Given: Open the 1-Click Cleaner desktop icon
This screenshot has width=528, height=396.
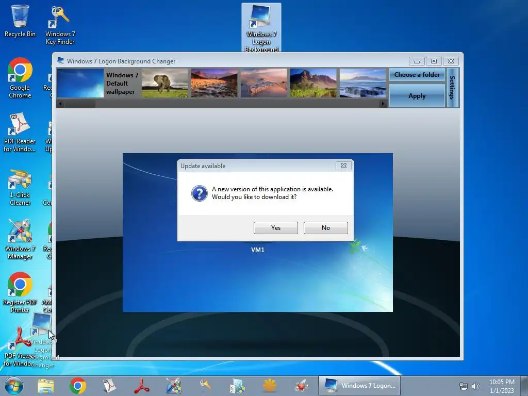Looking at the screenshot, I should [x=20, y=187].
